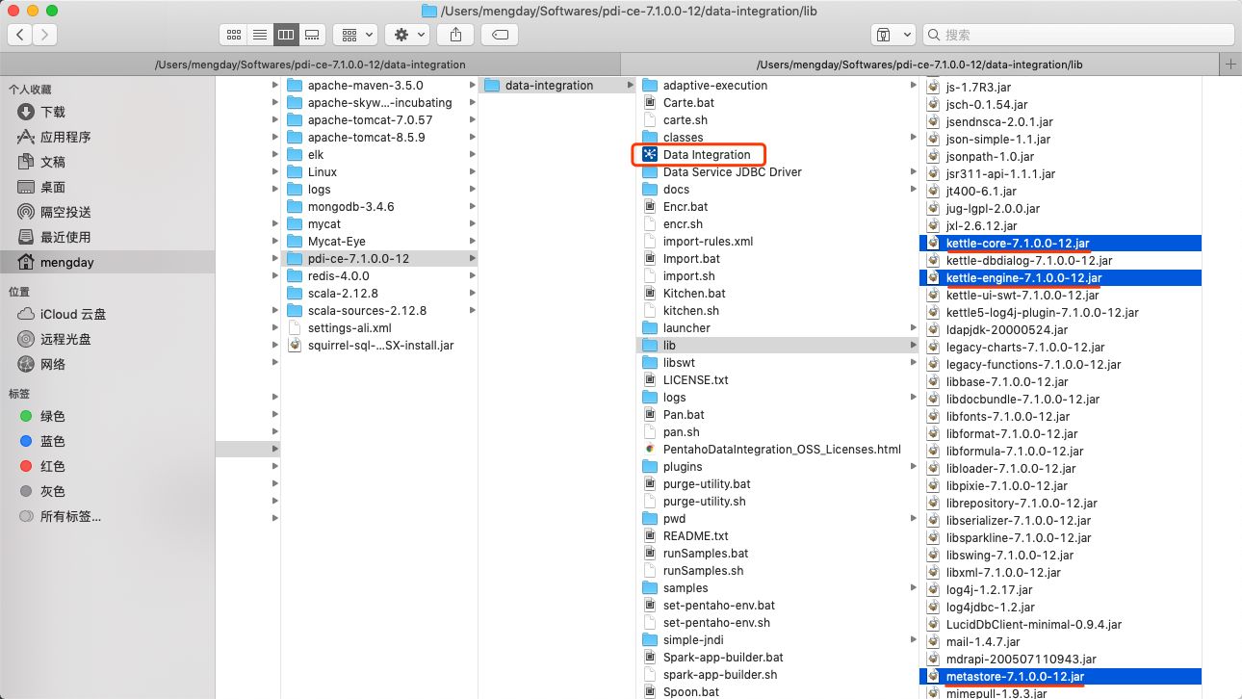Expand arrow next to Mycat-Eye folder
Image resolution: width=1242 pixels, height=699 pixels.
click(x=472, y=241)
